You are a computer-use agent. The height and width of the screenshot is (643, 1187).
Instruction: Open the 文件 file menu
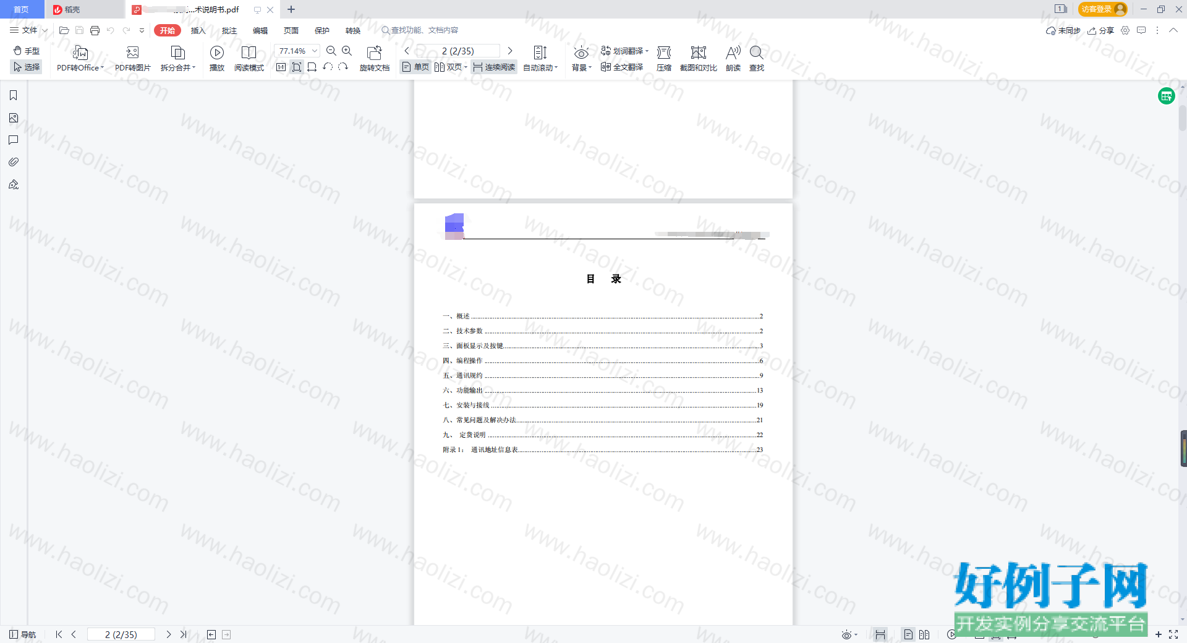(x=28, y=30)
